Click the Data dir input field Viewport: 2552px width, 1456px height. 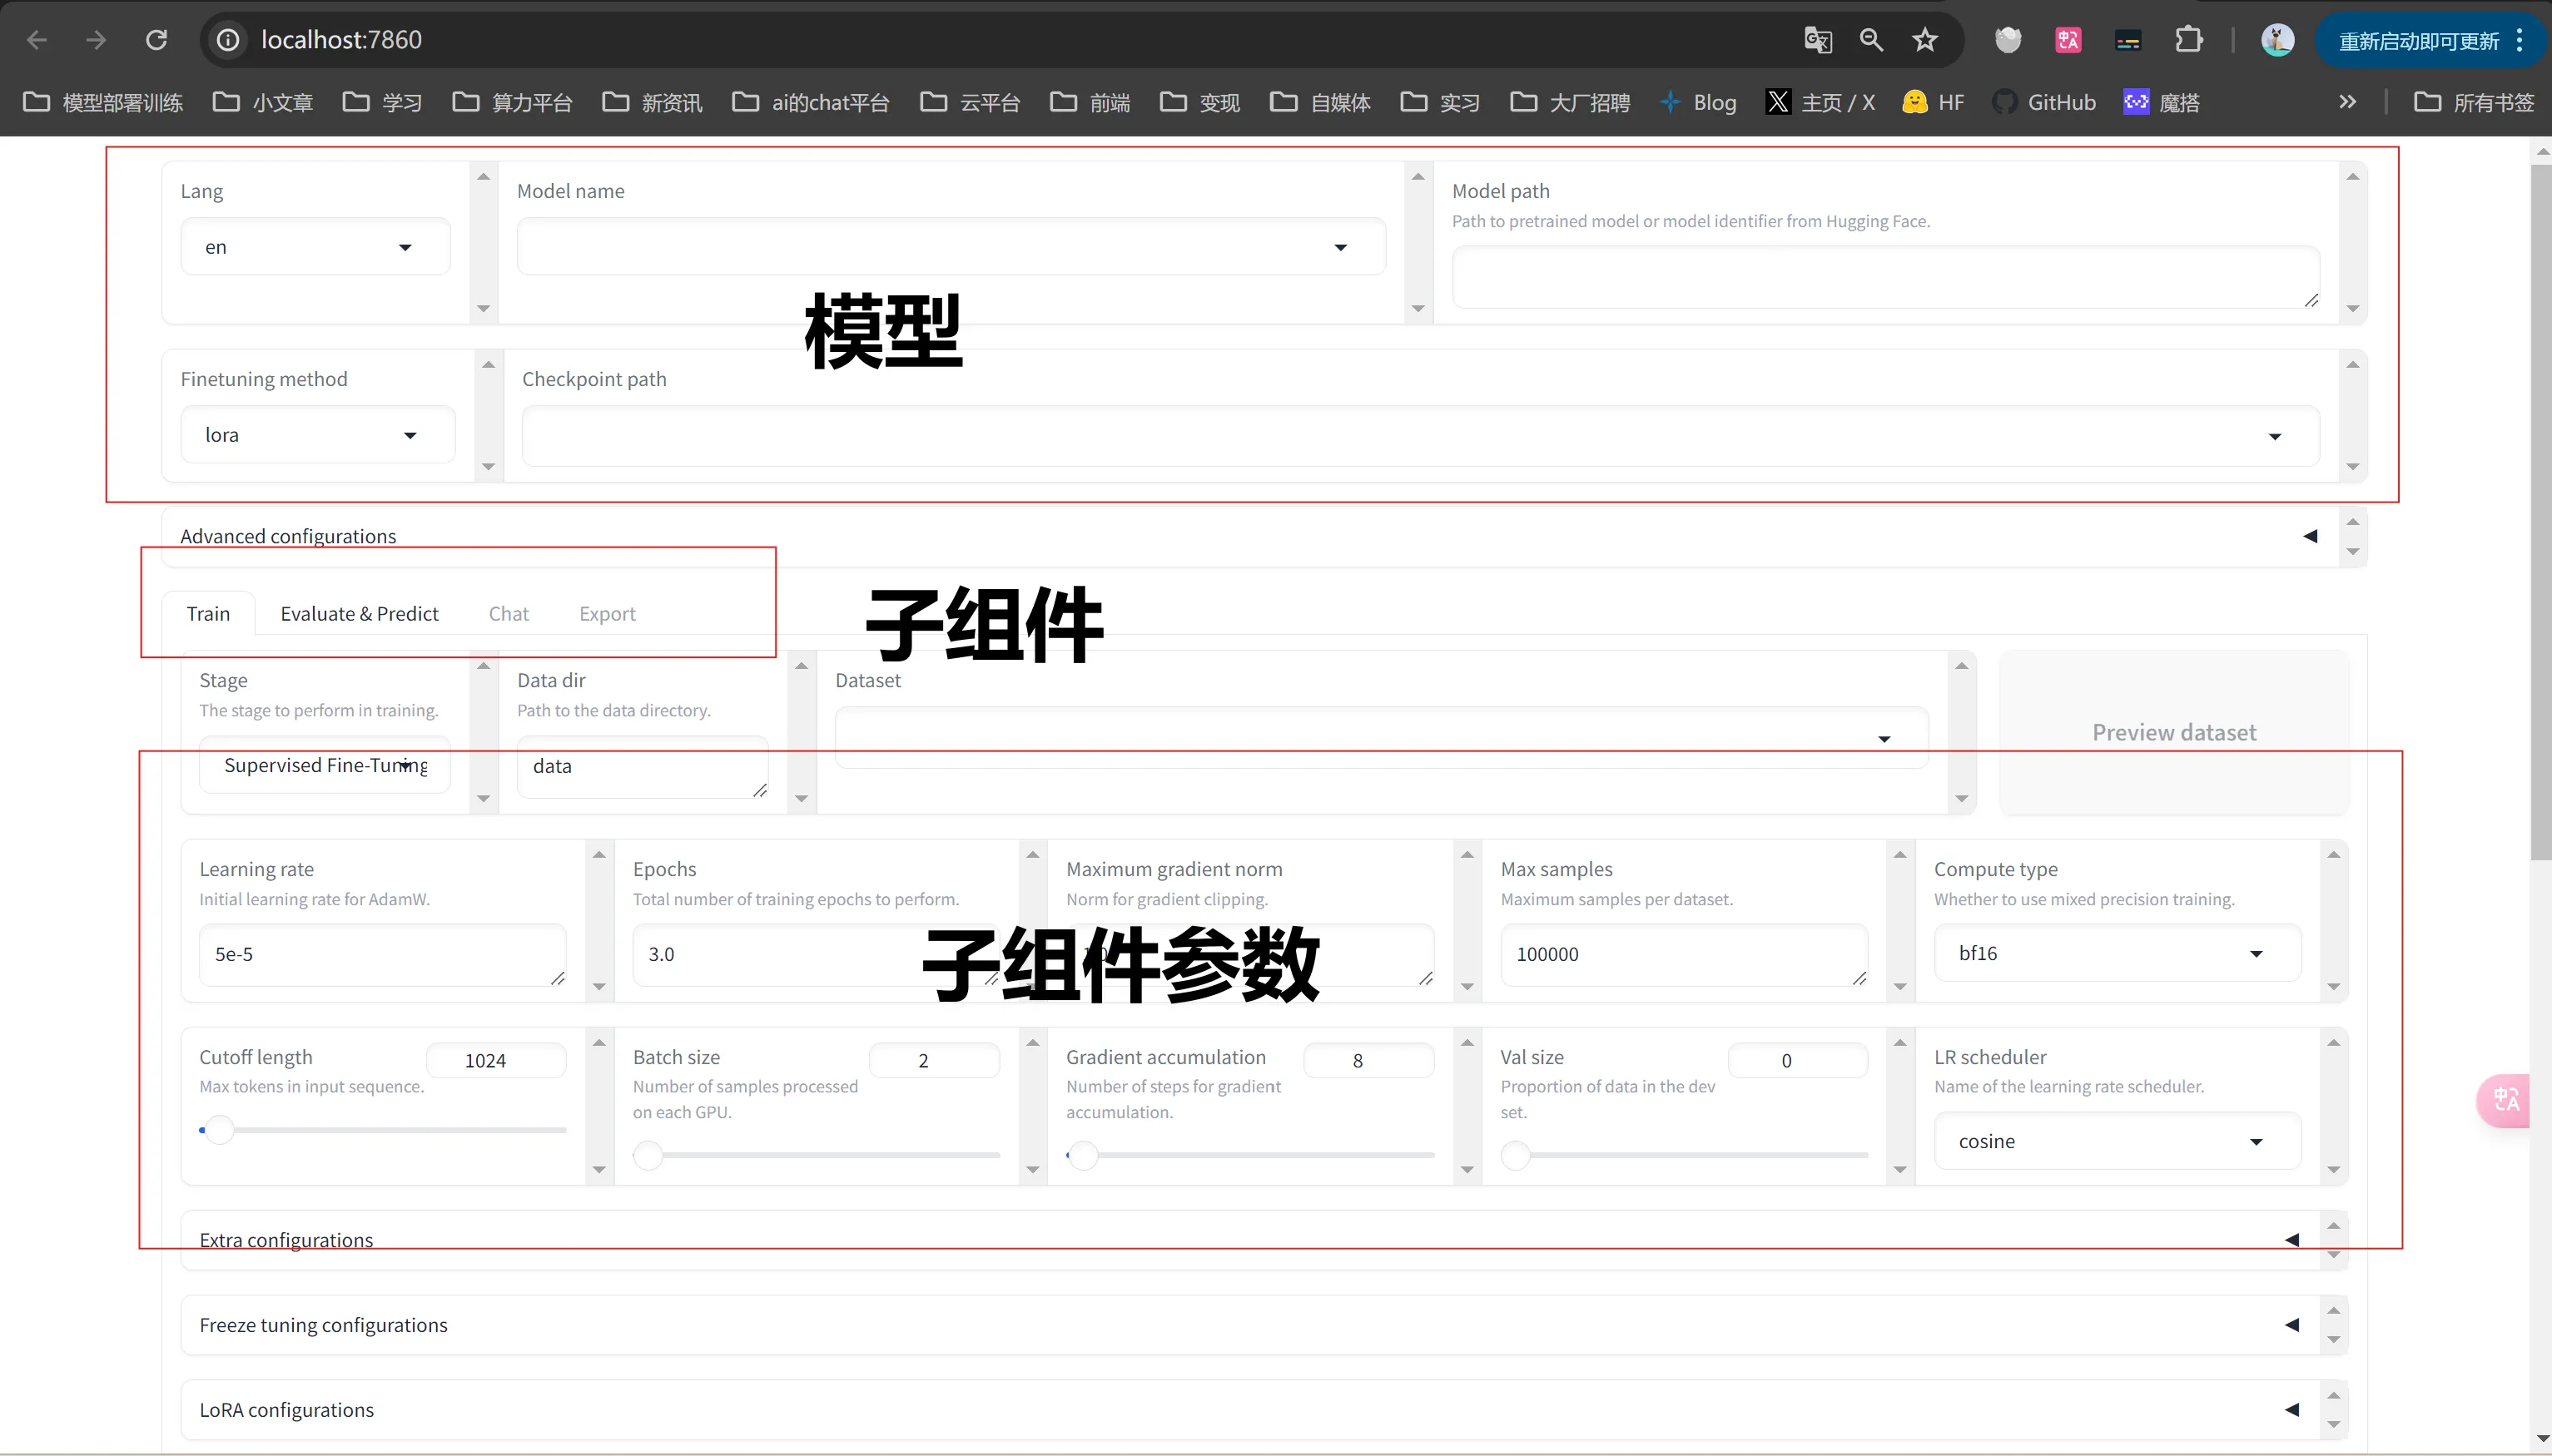point(643,767)
